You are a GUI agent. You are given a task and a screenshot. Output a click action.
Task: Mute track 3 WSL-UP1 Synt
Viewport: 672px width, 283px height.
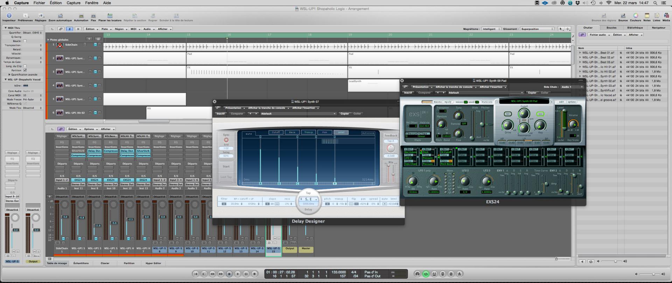pyautogui.click(x=95, y=72)
